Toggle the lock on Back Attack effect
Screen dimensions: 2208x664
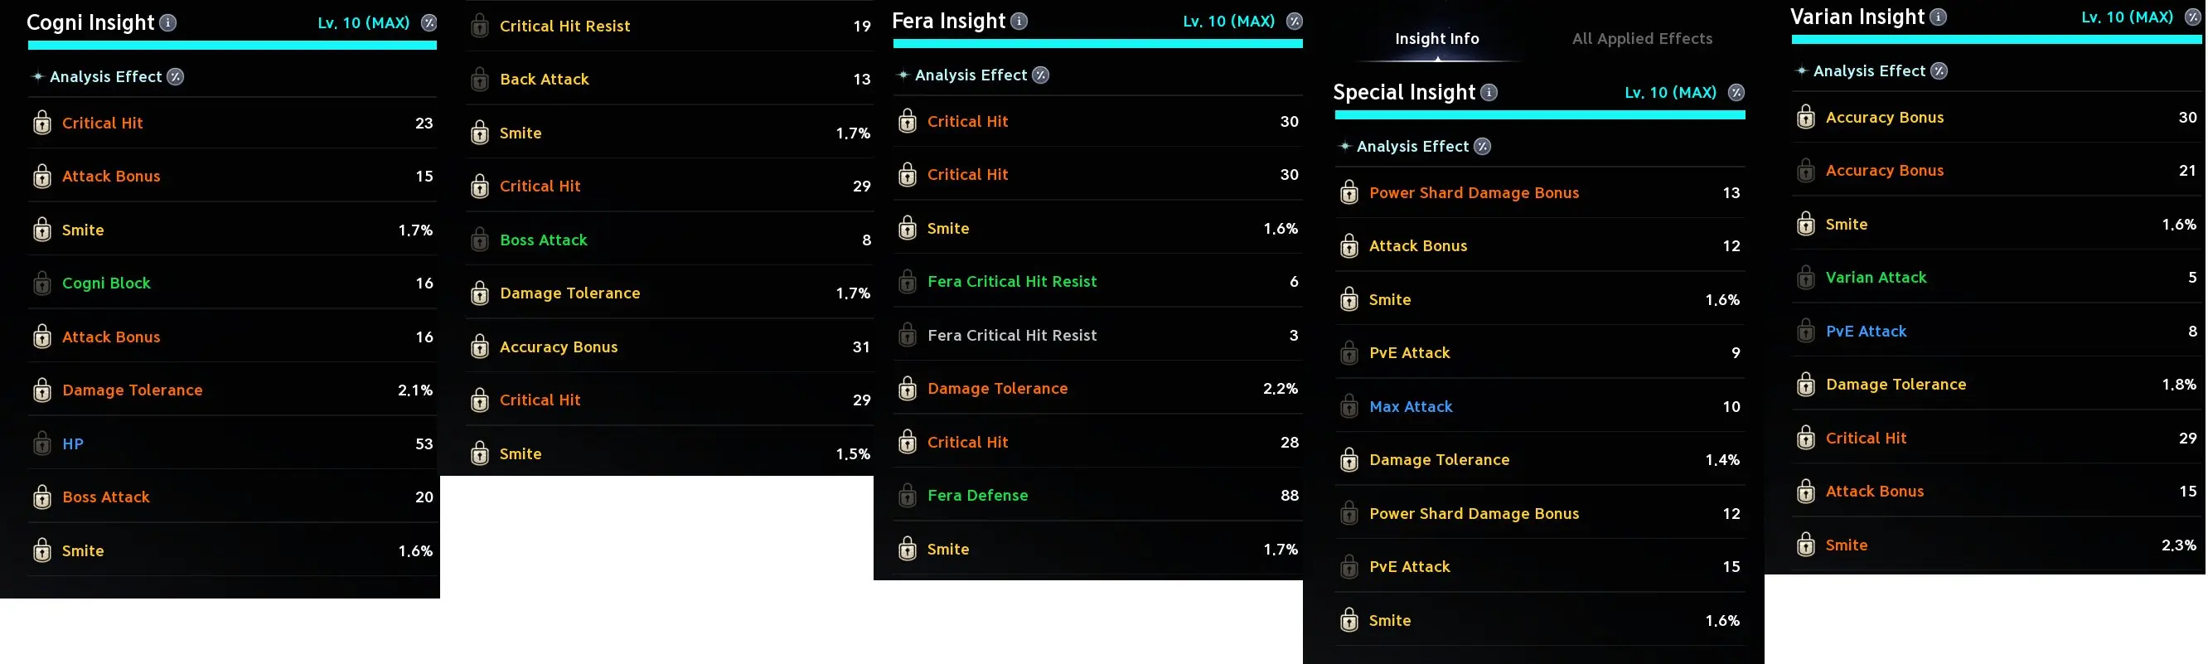(x=480, y=80)
